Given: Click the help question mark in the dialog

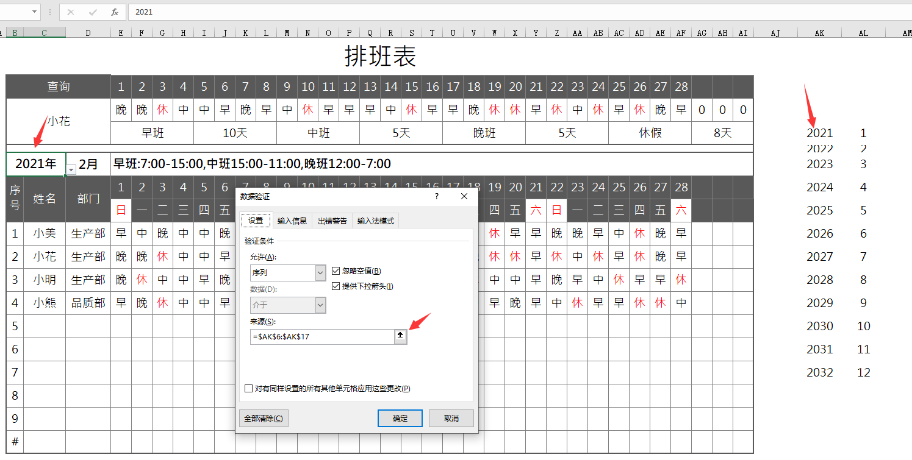Looking at the screenshot, I should tap(437, 196).
